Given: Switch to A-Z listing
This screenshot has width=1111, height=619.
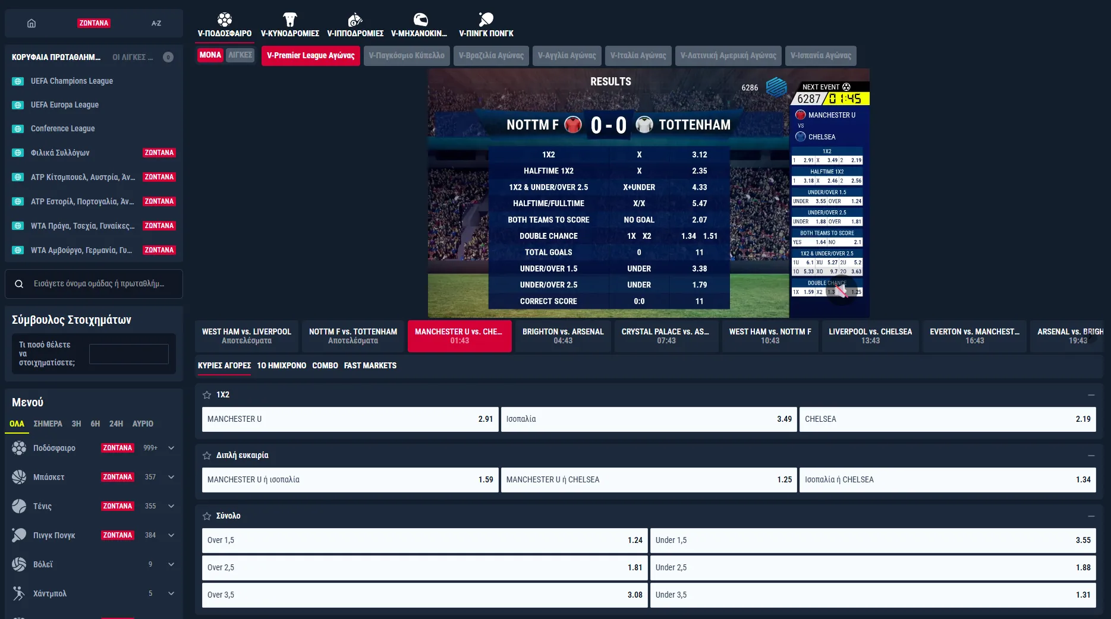Looking at the screenshot, I should [x=156, y=23].
